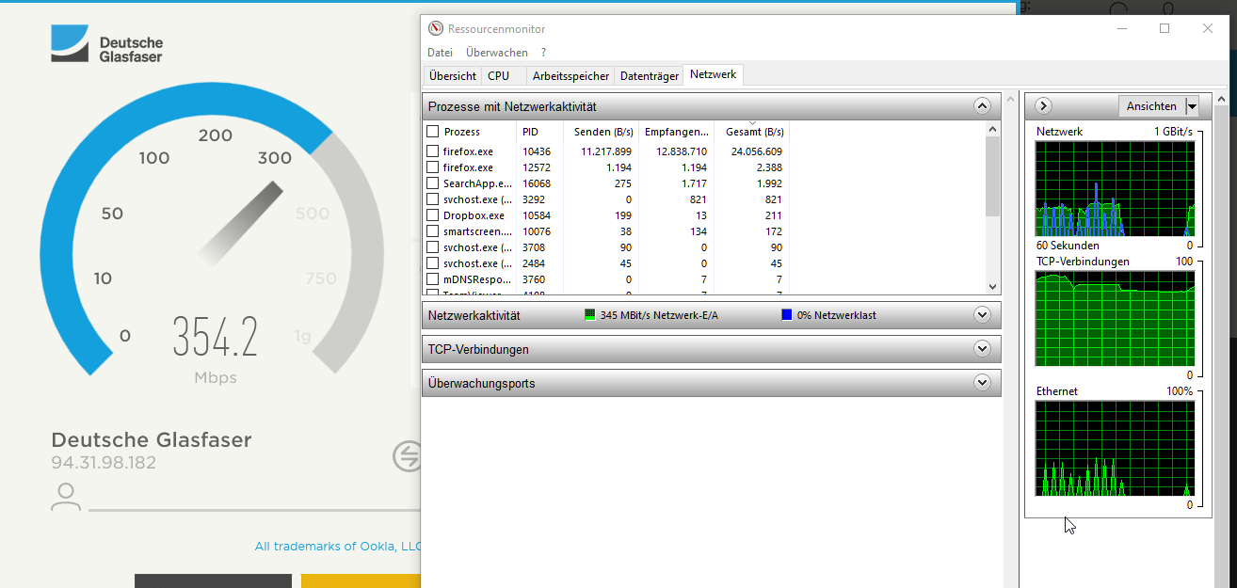Click the Deutsche Glasfaser provider name
Viewport: 1237px width, 588px height.
(x=152, y=439)
